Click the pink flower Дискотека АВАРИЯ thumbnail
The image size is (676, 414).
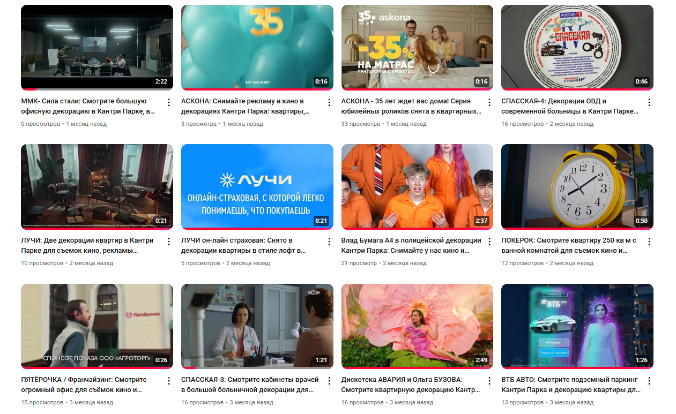[x=417, y=326]
